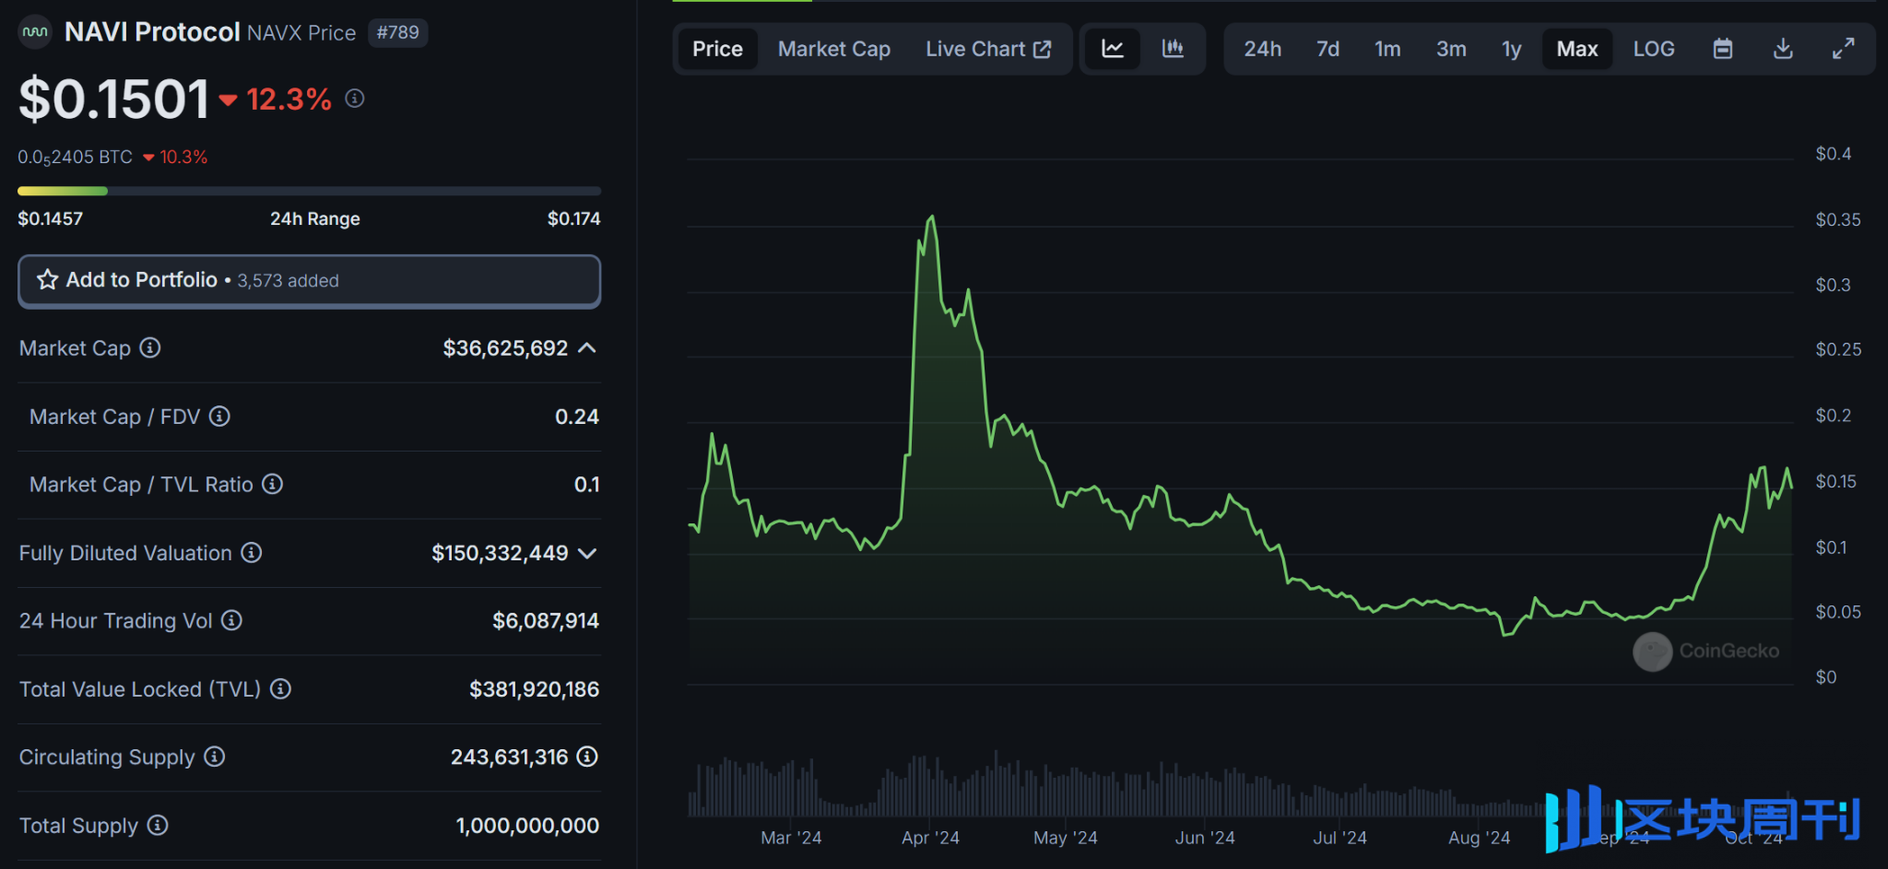The width and height of the screenshot is (1888, 869).
Task: Click the 10.3% BTC change text
Action: [183, 158]
